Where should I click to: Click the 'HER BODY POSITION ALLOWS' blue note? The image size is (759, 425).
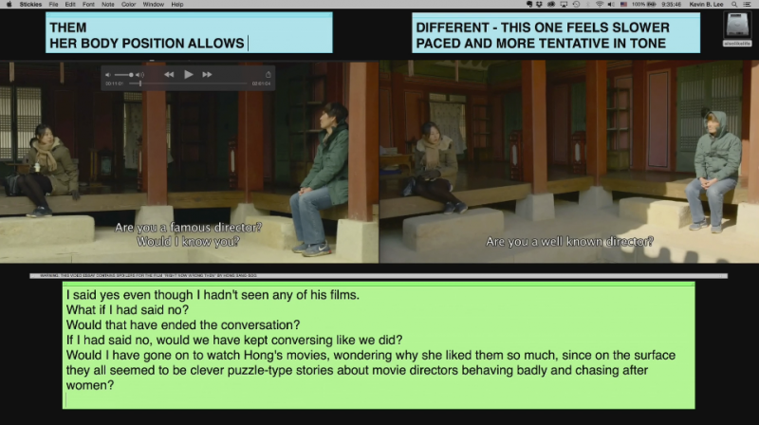coord(190,35)
